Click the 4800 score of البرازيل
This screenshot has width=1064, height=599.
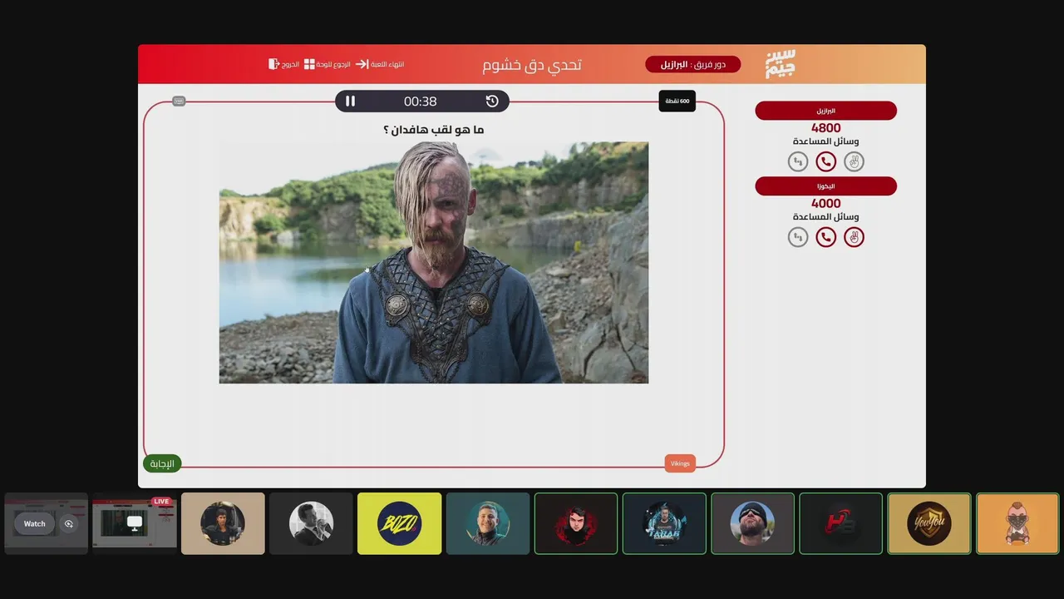[825, 128]
